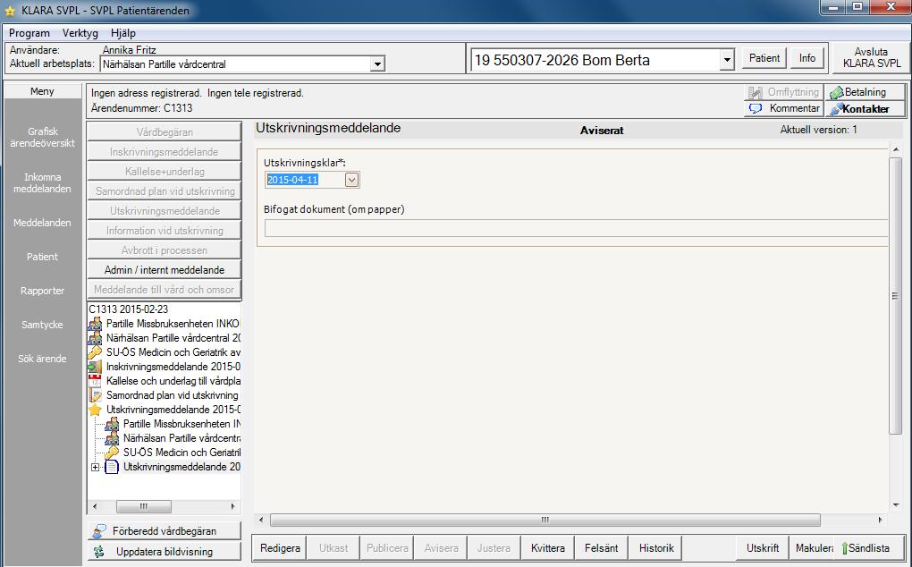Open the patient selector dropdown arrow
Image resolution: width=912 pixels, height=567 pixels.
727,60
